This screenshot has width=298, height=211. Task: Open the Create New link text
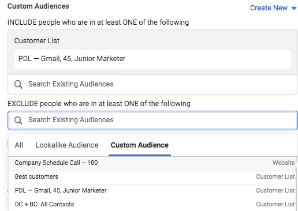coord(269,8)
